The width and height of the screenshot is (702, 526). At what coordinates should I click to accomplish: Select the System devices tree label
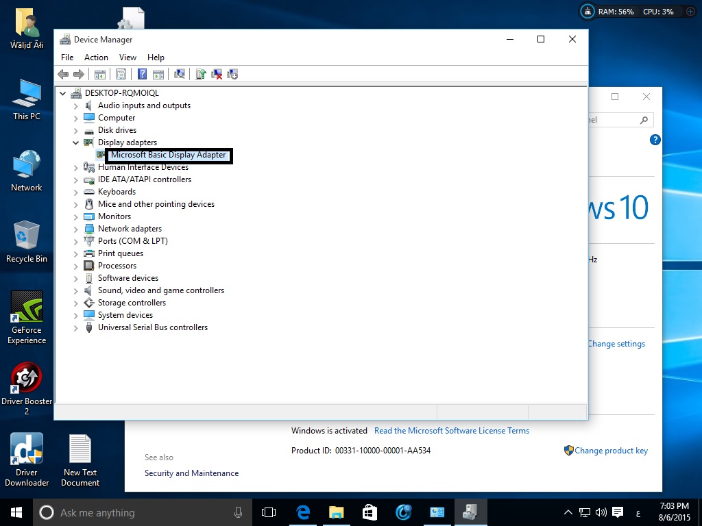(x=125, y=315)
